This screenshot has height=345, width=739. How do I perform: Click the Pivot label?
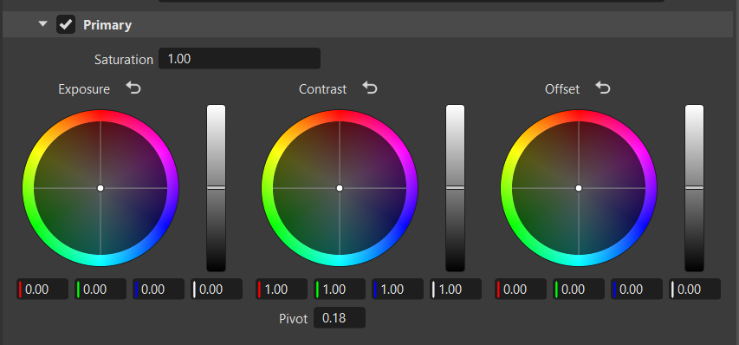coord(293,319)
